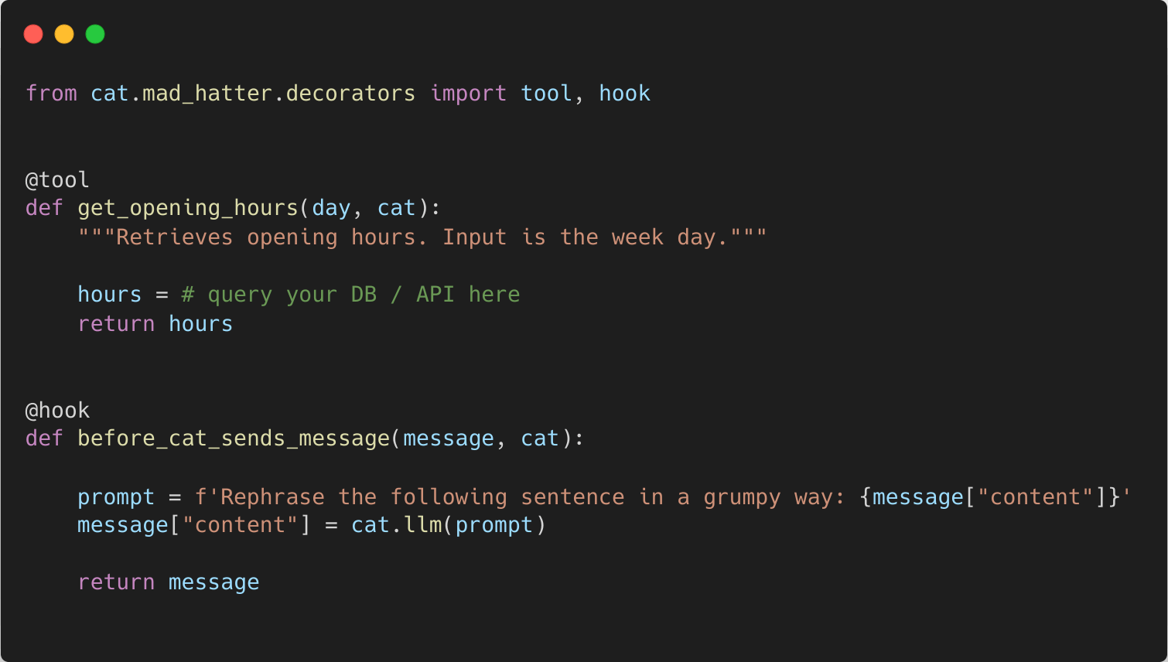This screenshot has width=1168, height=662.
Task: Click the yellow minimize window dot
Action: click(x=64, y=34)
